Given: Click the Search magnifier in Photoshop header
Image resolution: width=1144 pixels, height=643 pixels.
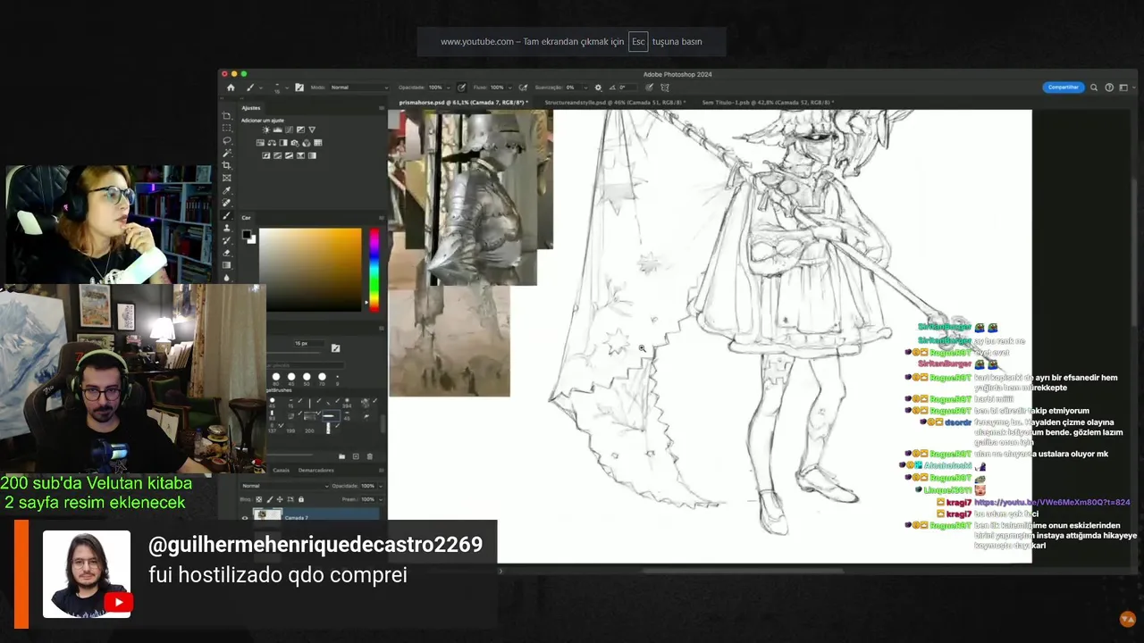Looking at the screenshot, I should click(x=1094, y=88).
